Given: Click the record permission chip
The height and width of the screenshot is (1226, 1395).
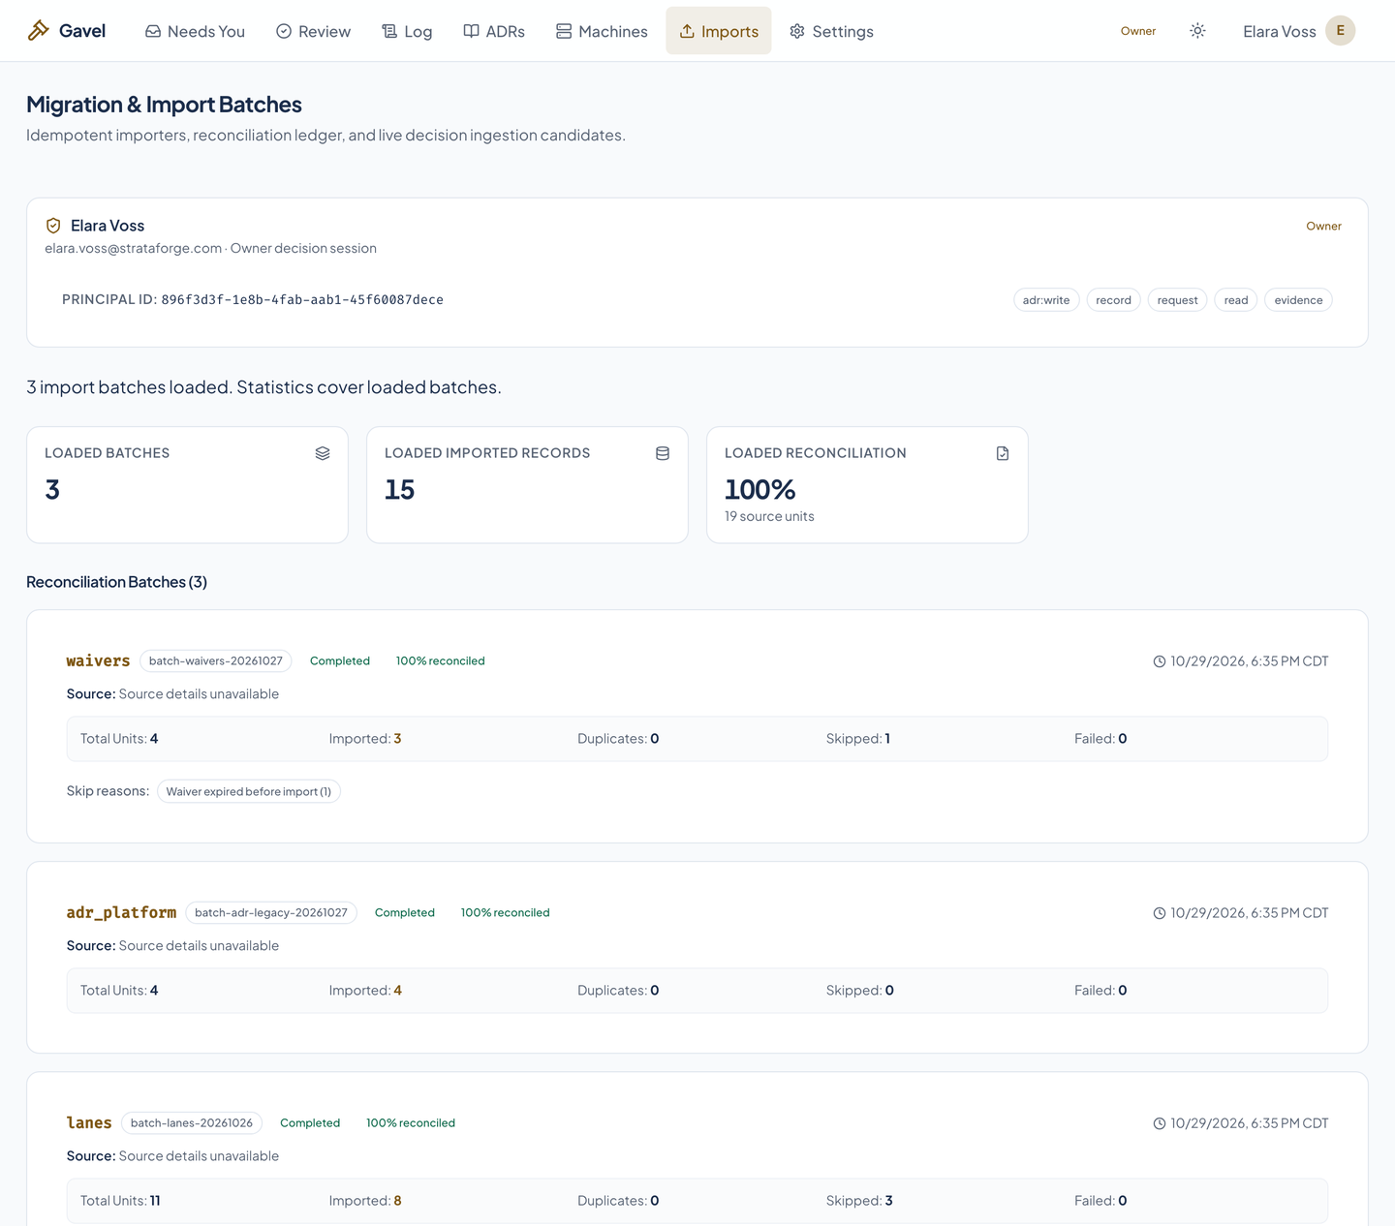Looking at the screenshot, I should (x=1114, y=300).
